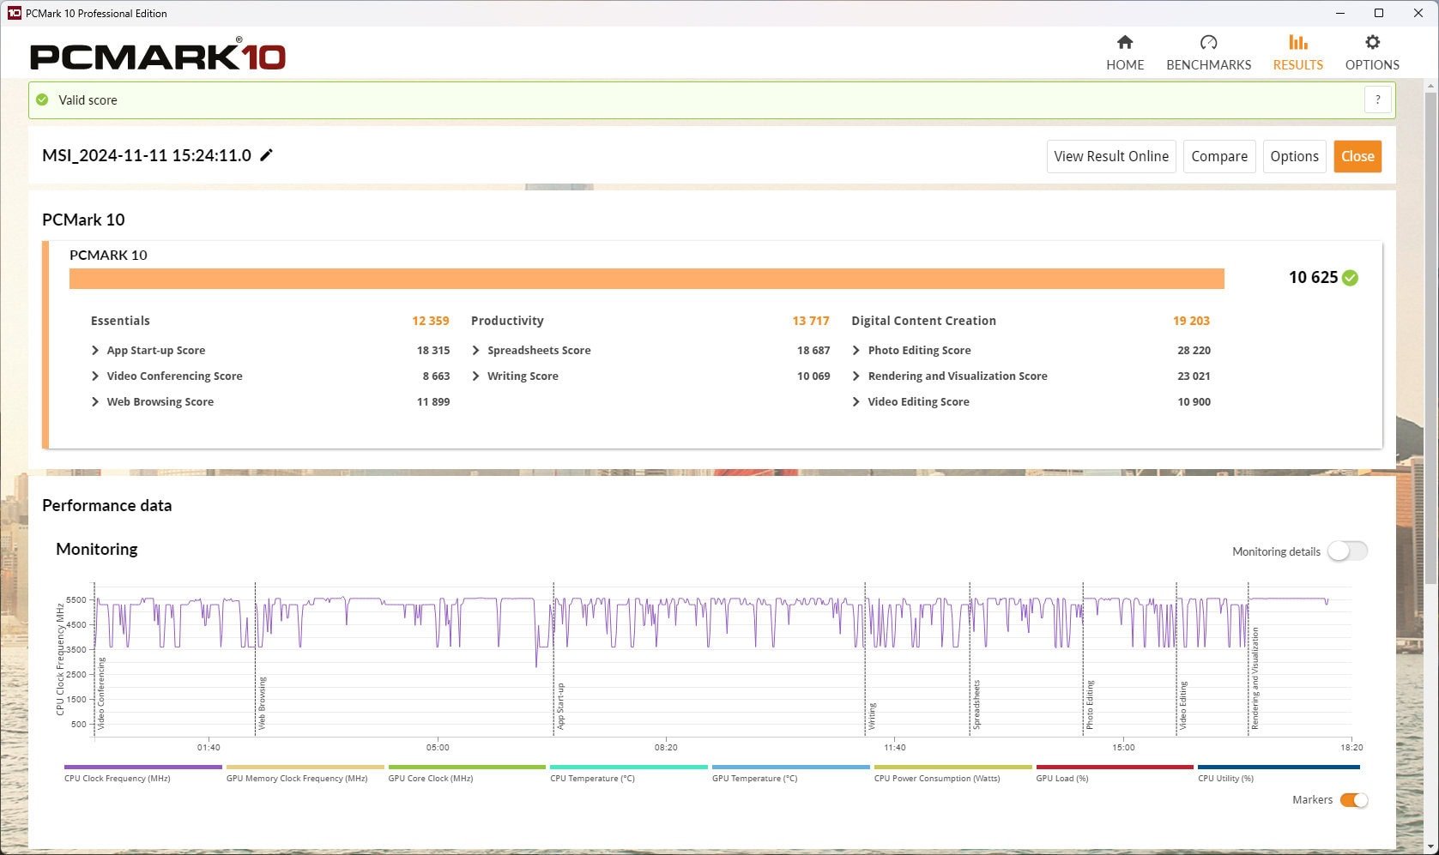
Task: Select CPU Power Consumption legend swatch
Action: [952, 767]
